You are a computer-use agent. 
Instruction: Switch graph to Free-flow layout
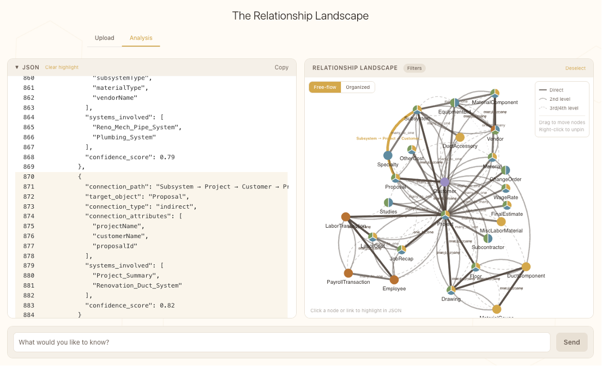coord(325,87)
